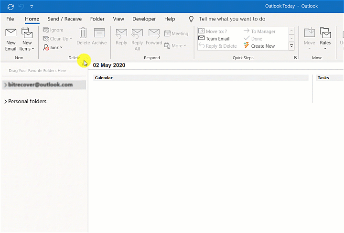Click the Delete trash can icon

[83, 33]
